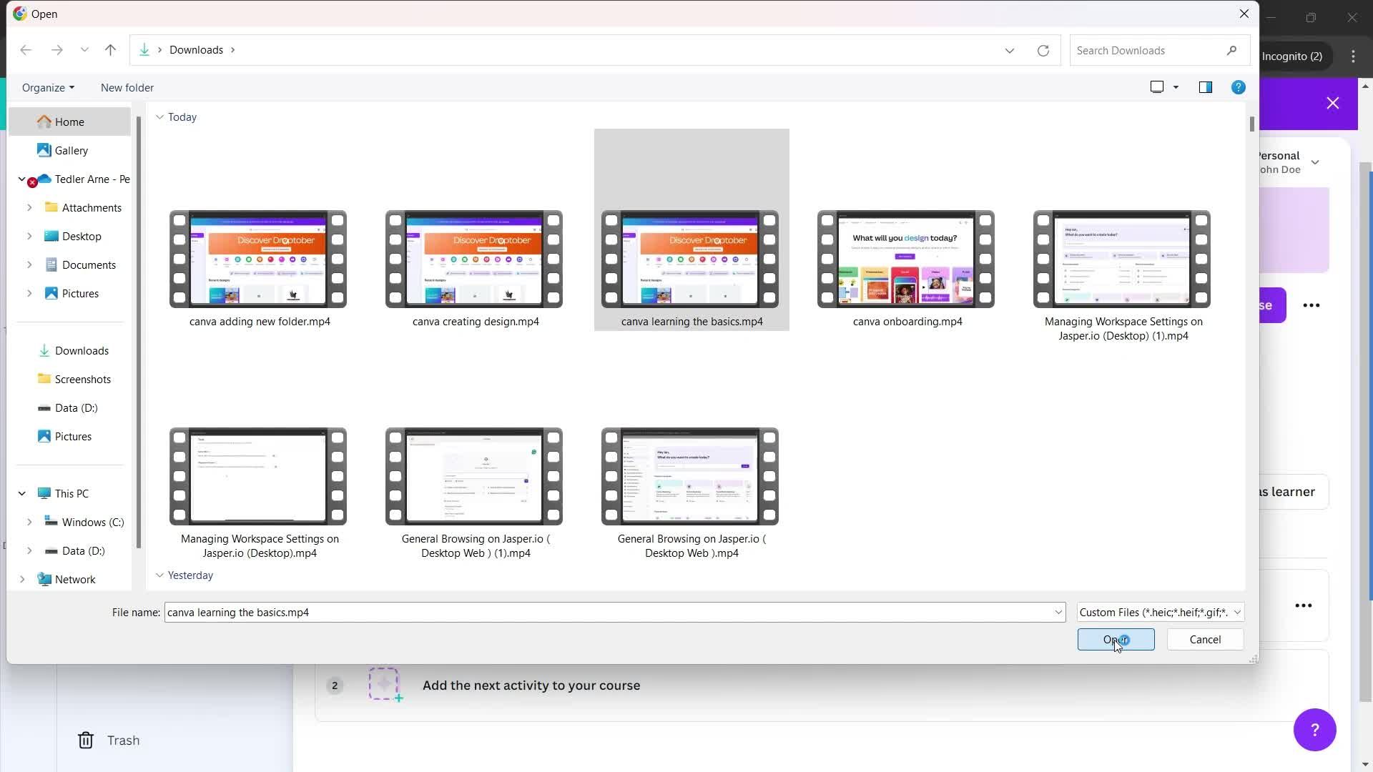Click the file list vertical scrollbar
Screen dimensions: 1373x772
point(1251,124)
